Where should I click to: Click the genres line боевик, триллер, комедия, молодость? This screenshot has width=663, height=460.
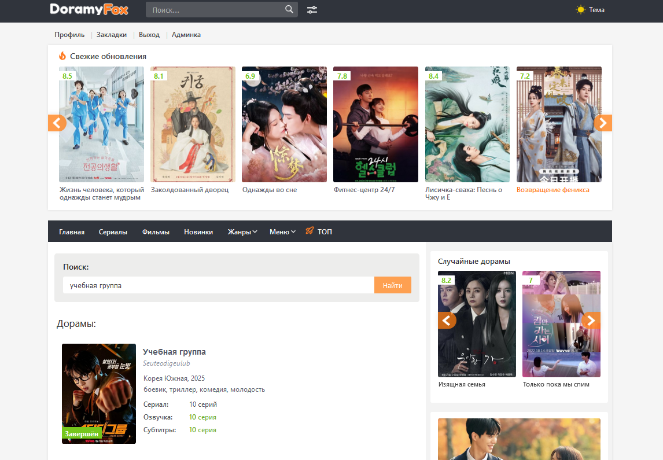[204, 389]
